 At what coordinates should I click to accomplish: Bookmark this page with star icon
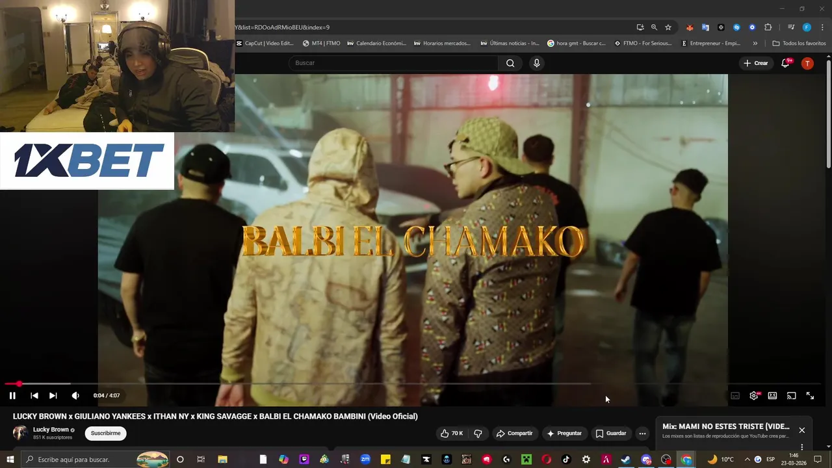coord(668,27)
